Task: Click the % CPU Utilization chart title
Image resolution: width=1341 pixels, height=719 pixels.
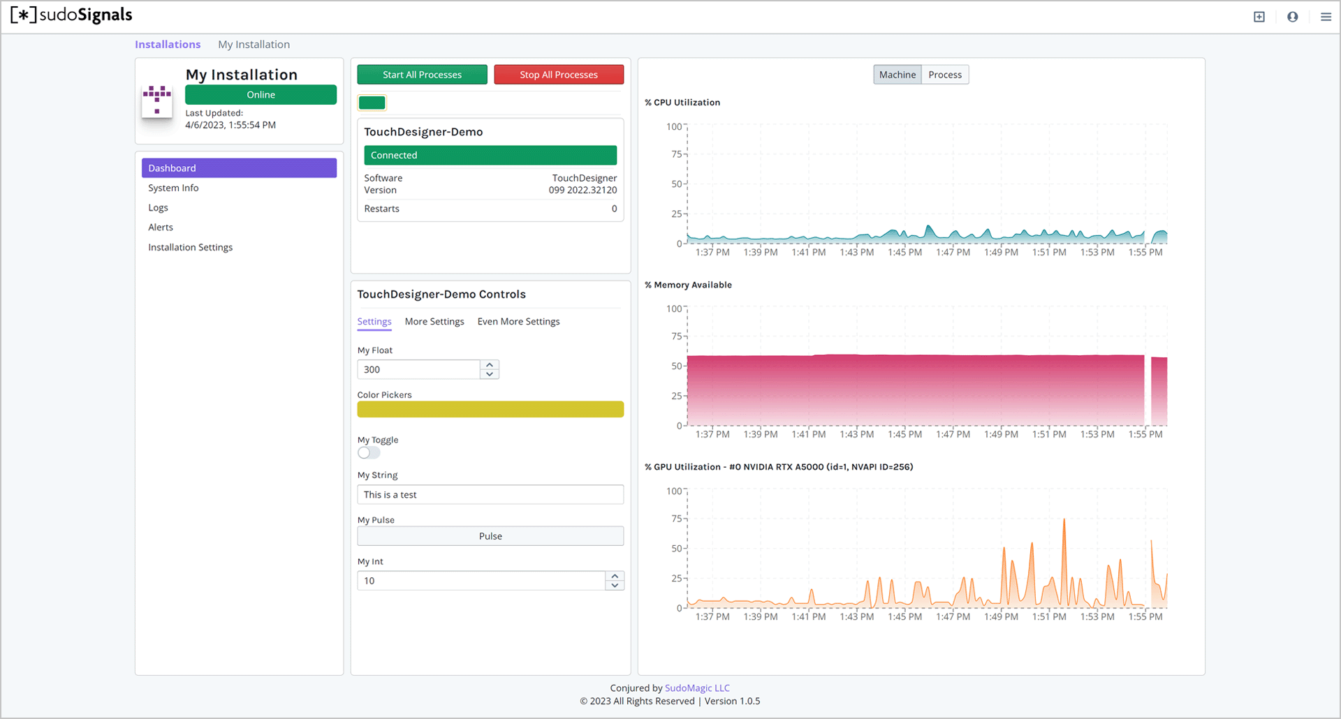Action: pos(682,103)
